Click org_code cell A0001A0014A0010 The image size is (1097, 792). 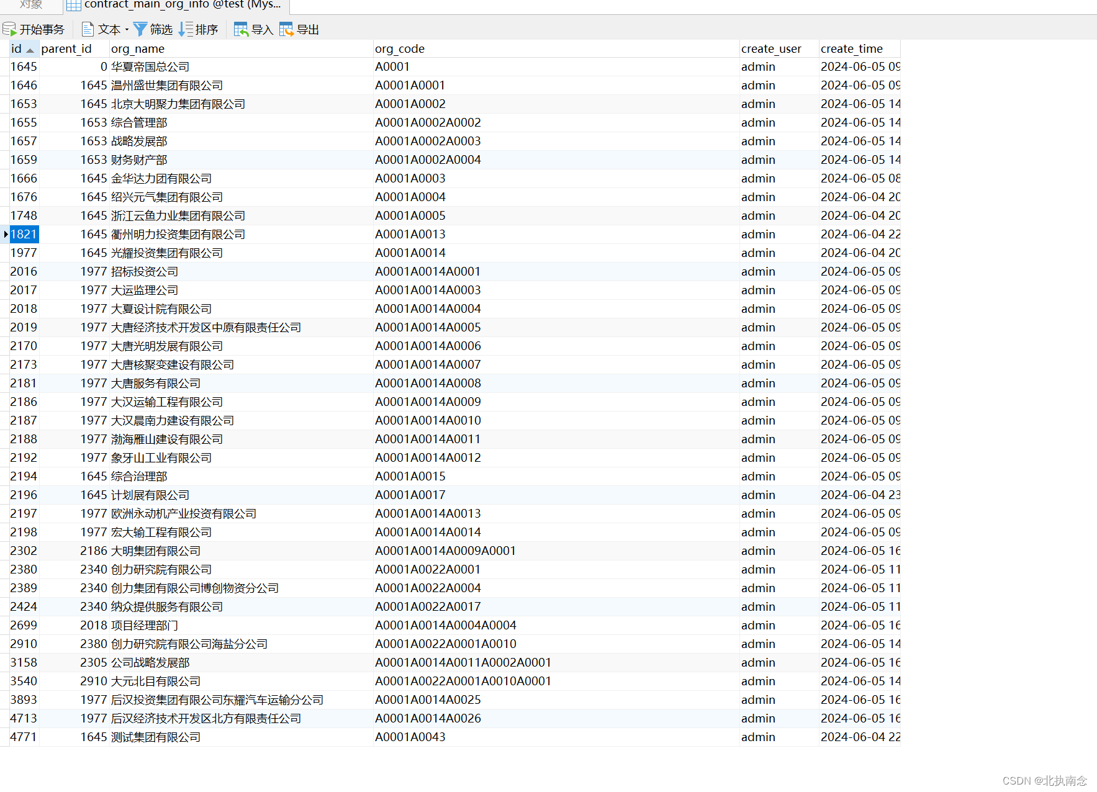point(556,421)
